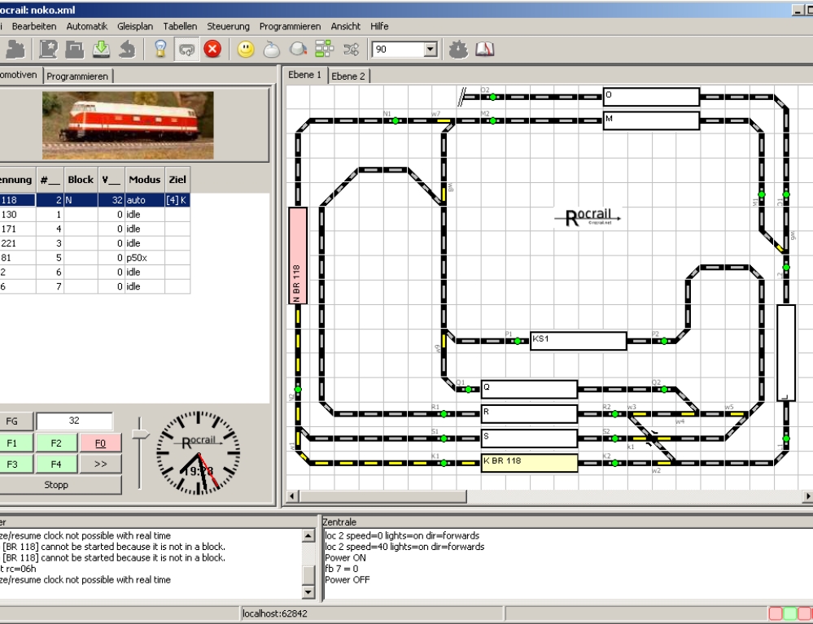Click the crossed shuffle-arrows toolbar icon
The width and height of the screenshot is (813, 624).
coord(351,50)
